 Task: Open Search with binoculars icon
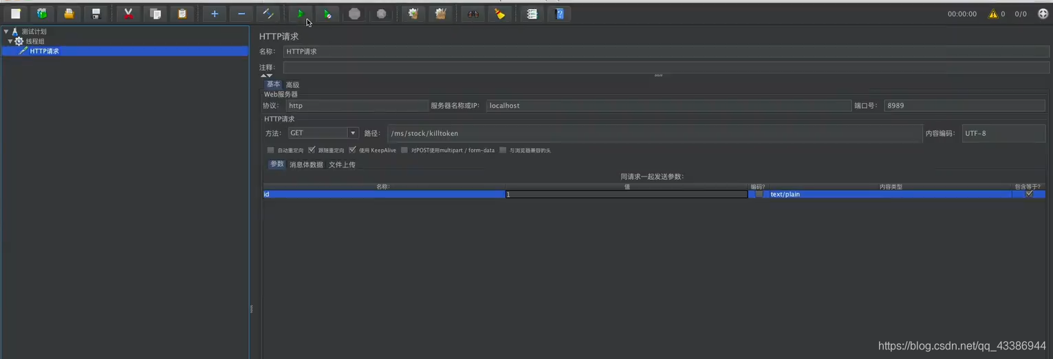[473, 14]
